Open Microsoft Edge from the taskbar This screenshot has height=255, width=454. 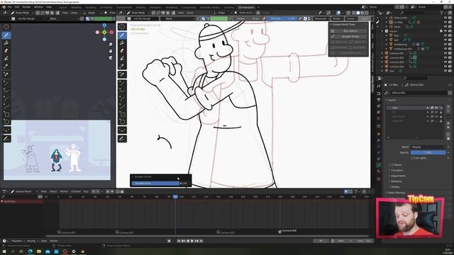point(30,251)
